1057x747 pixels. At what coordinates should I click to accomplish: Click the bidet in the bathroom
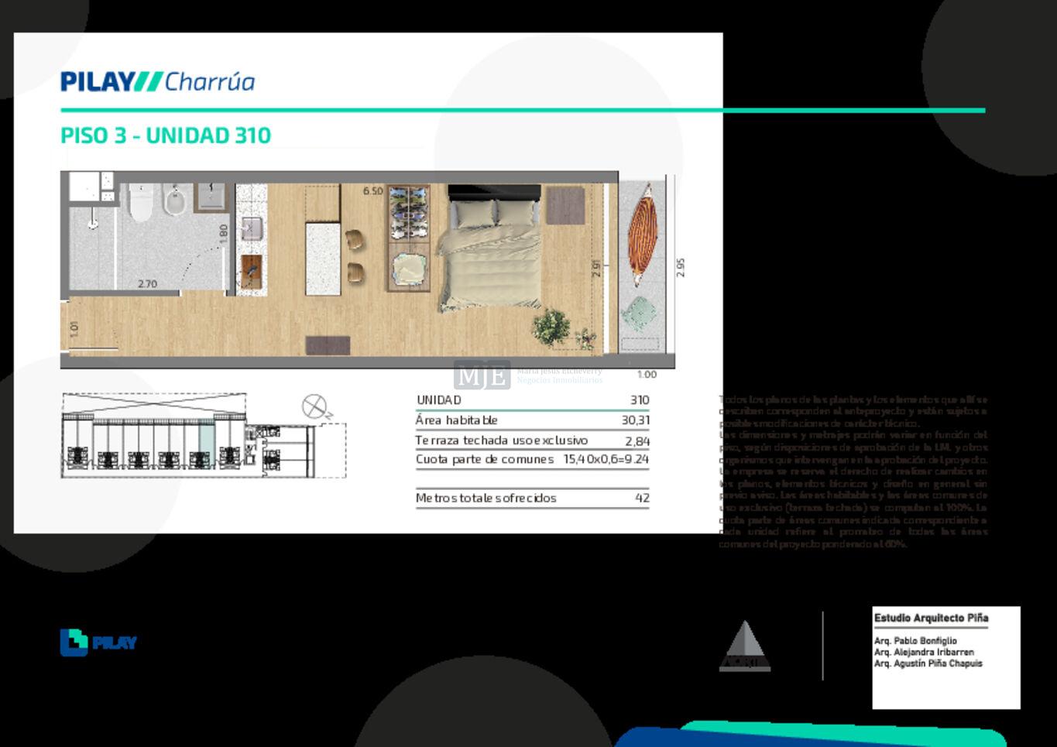(175, 200)
